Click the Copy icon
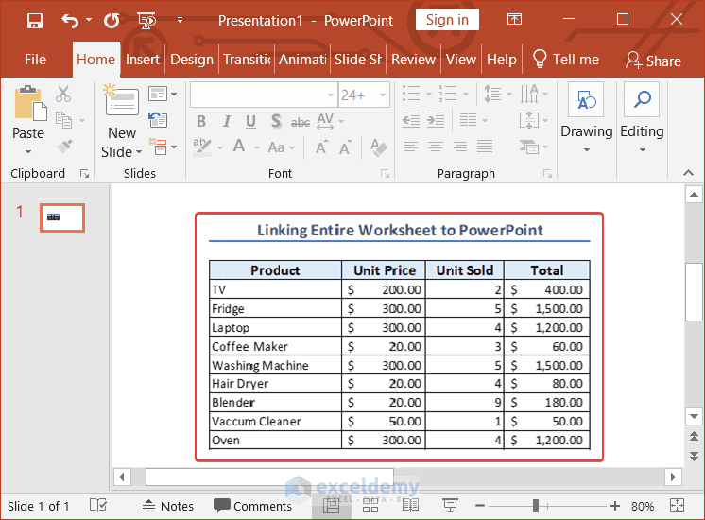Image resolution: width=705 pixels, height=520 pixels. point(64,120)
